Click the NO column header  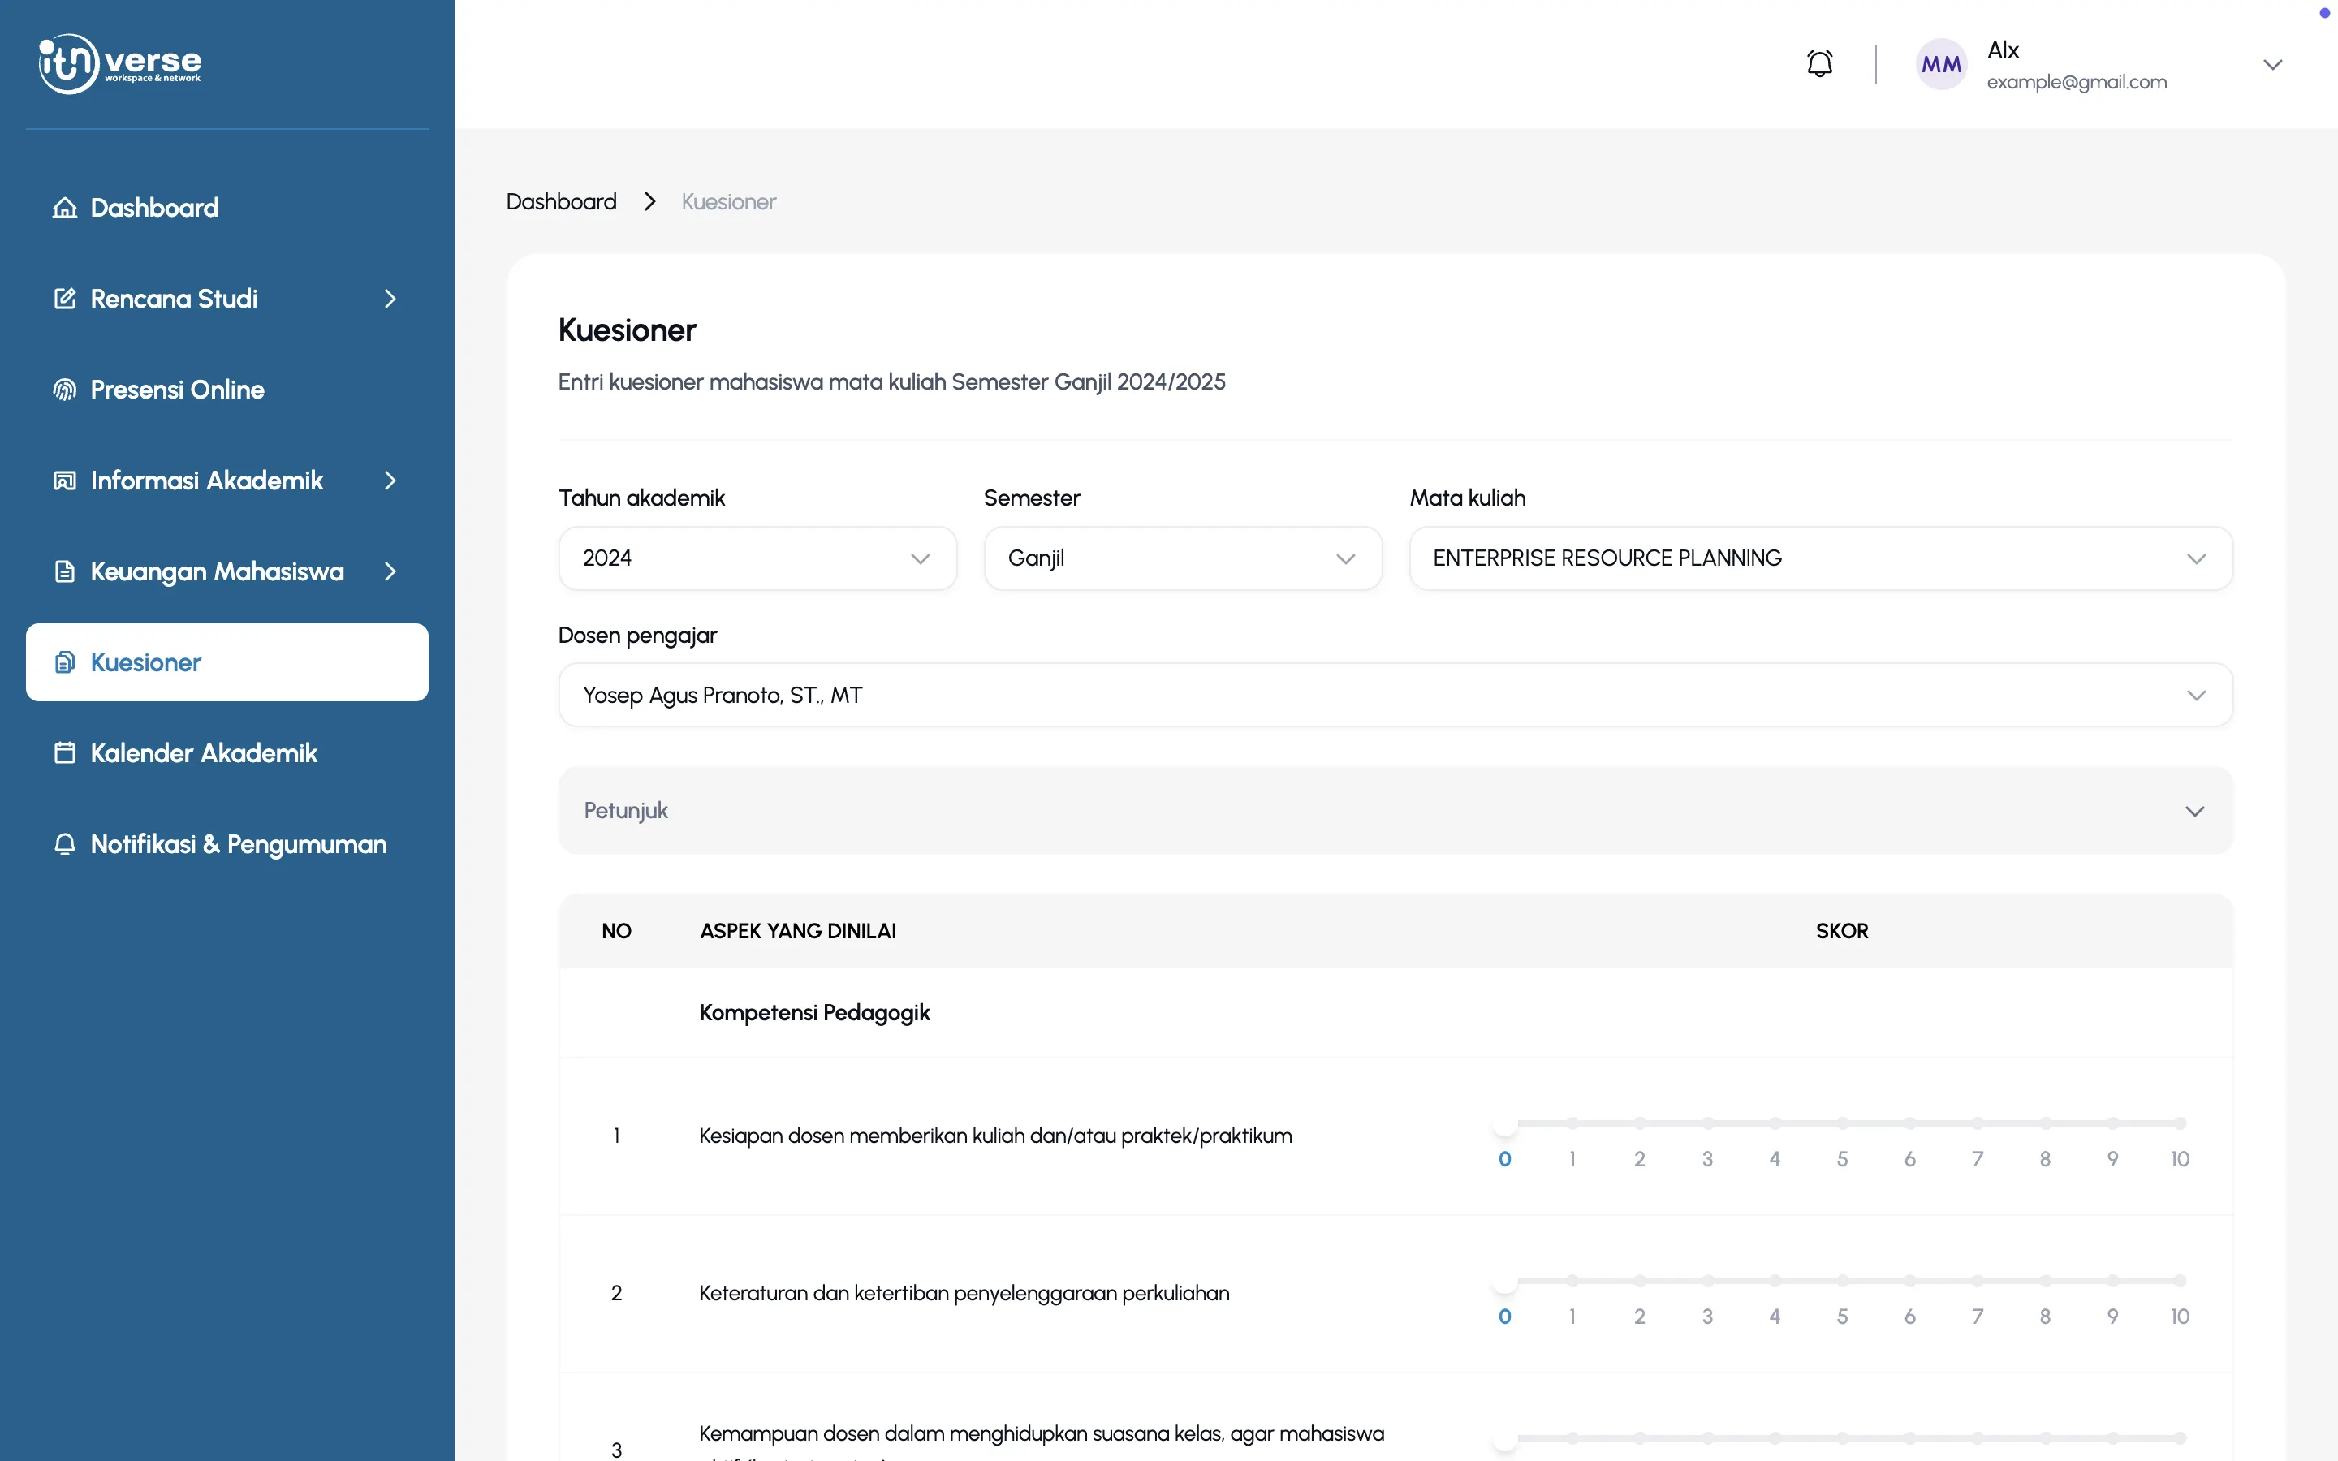point(616,930)
